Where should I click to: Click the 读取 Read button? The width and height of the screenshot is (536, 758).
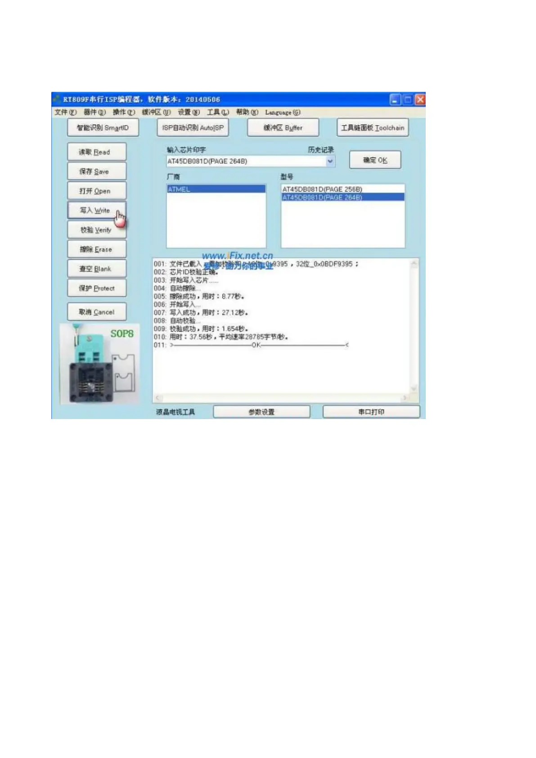(x=97, y=152)
